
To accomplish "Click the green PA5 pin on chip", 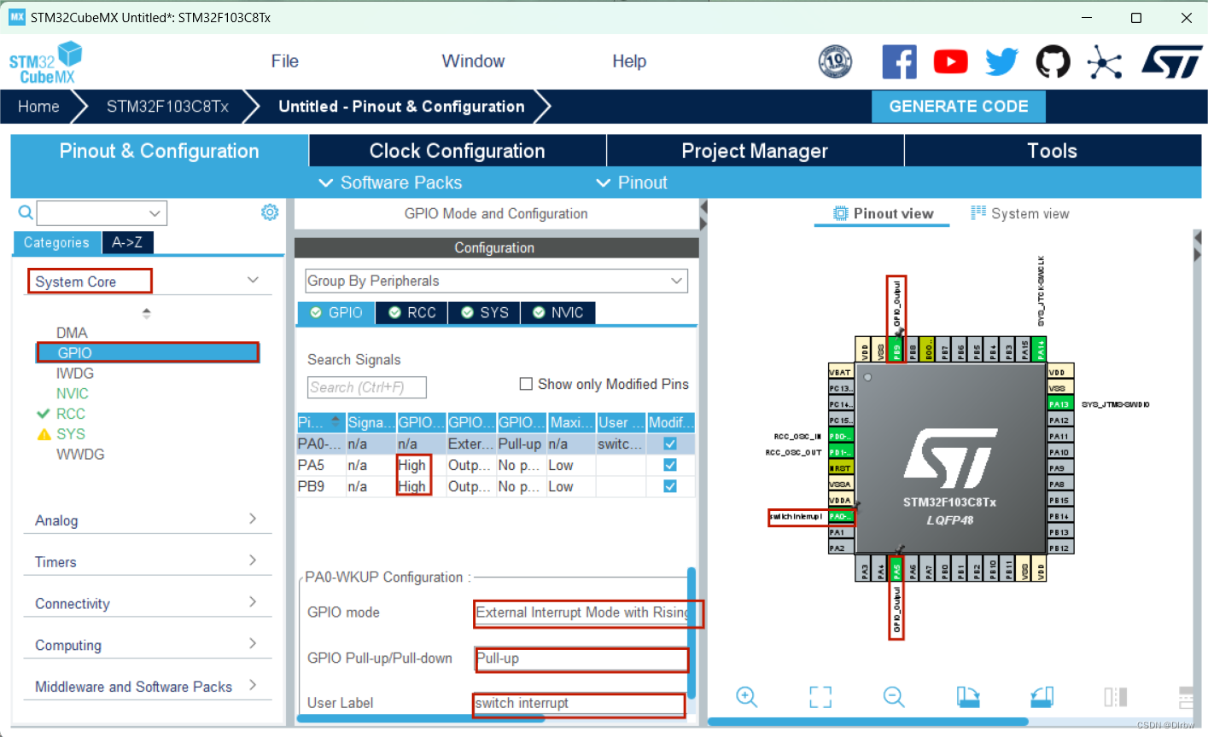I will pos(896,570).
